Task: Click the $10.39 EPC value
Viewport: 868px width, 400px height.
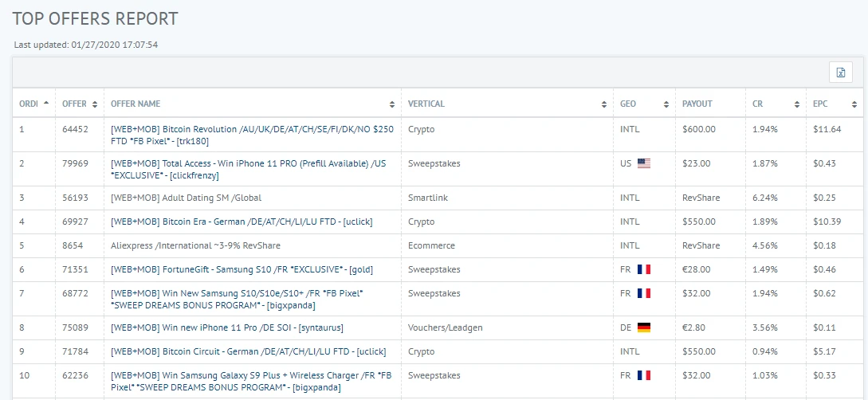Action: [827, 222]
